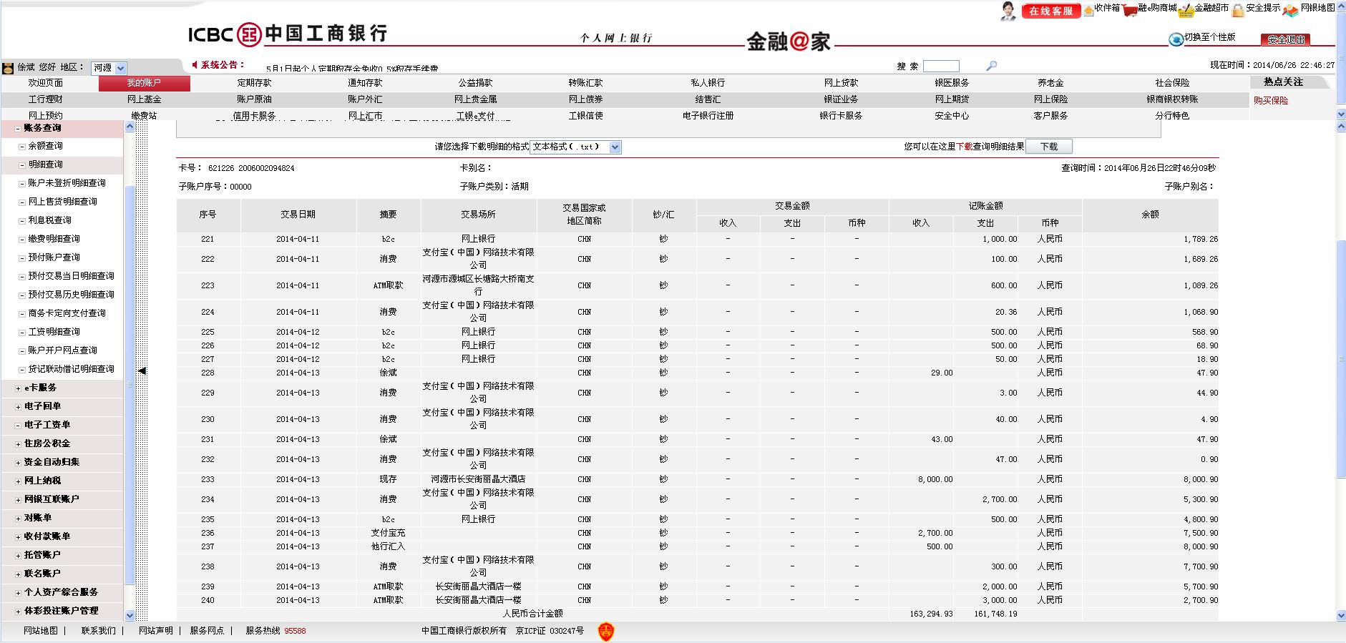Click the sidebar scroll-down arrow

pos(130,615)
